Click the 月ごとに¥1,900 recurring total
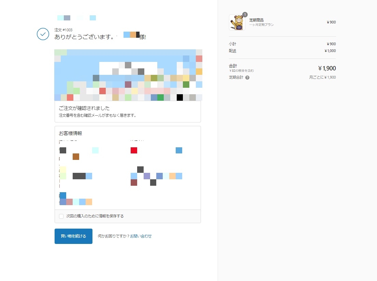 point(322,78)
